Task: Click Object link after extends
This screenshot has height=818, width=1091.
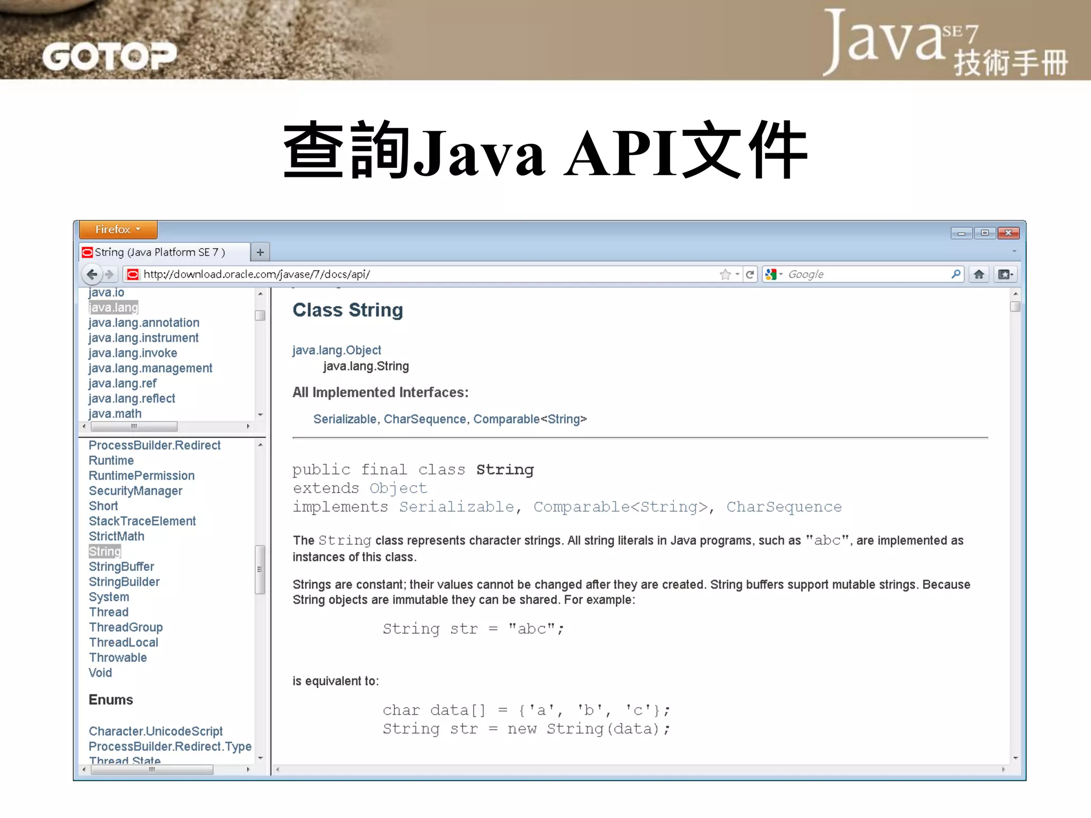Action: click(x=398, y=488)
